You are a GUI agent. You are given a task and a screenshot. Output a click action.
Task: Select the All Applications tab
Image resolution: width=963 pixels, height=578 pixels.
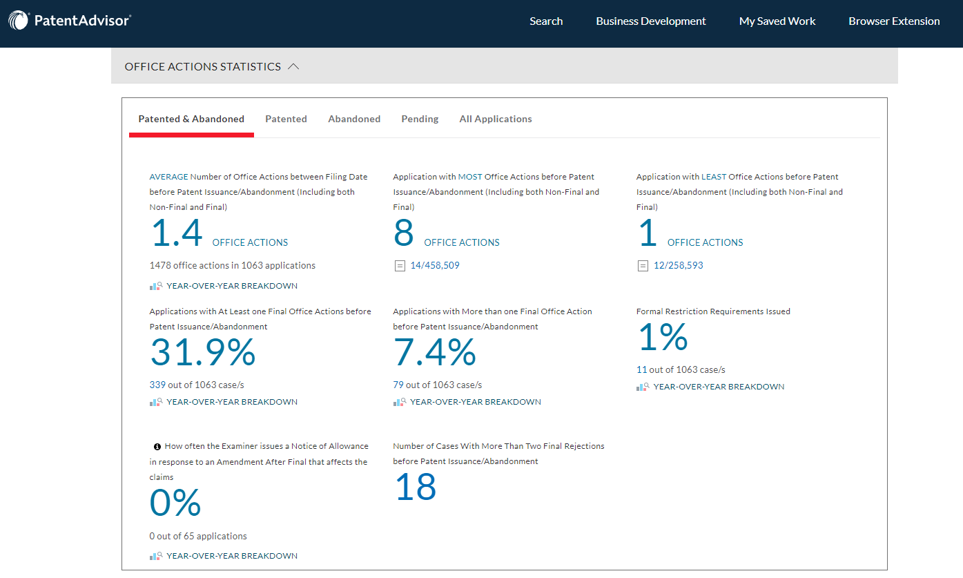pyautogui.click(x=496, y=119)
